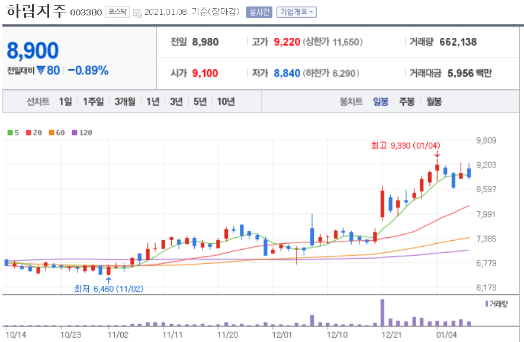Image resolution: width=524 pixels, height=342 pixels.
Task: Click the purple 120-day average legend swatch
Action: tap(75, 133)
